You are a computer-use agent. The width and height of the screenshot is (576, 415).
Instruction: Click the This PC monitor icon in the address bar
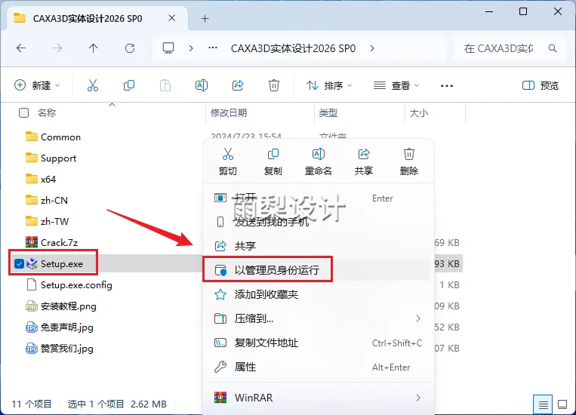(x=168, y=48)
